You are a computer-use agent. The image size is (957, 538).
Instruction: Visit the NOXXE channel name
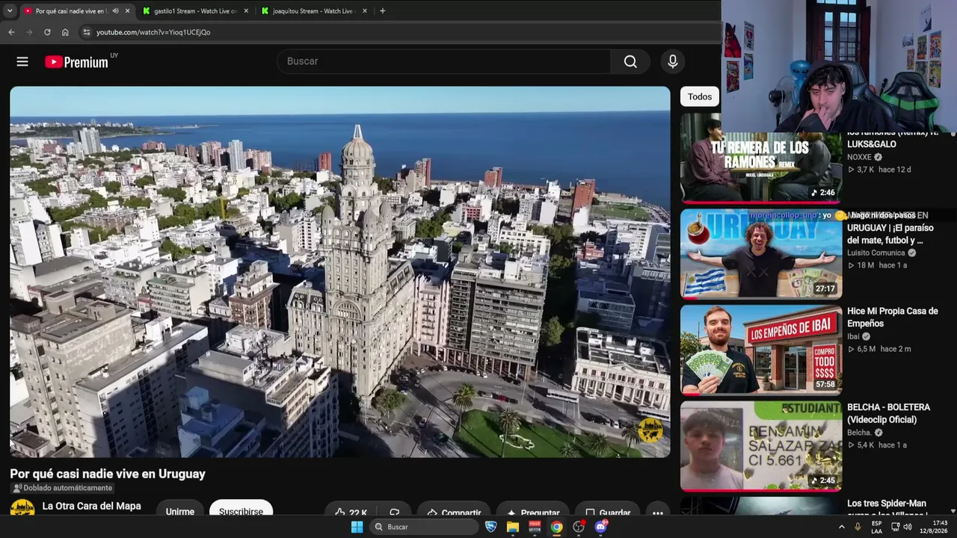click(859, 157)
